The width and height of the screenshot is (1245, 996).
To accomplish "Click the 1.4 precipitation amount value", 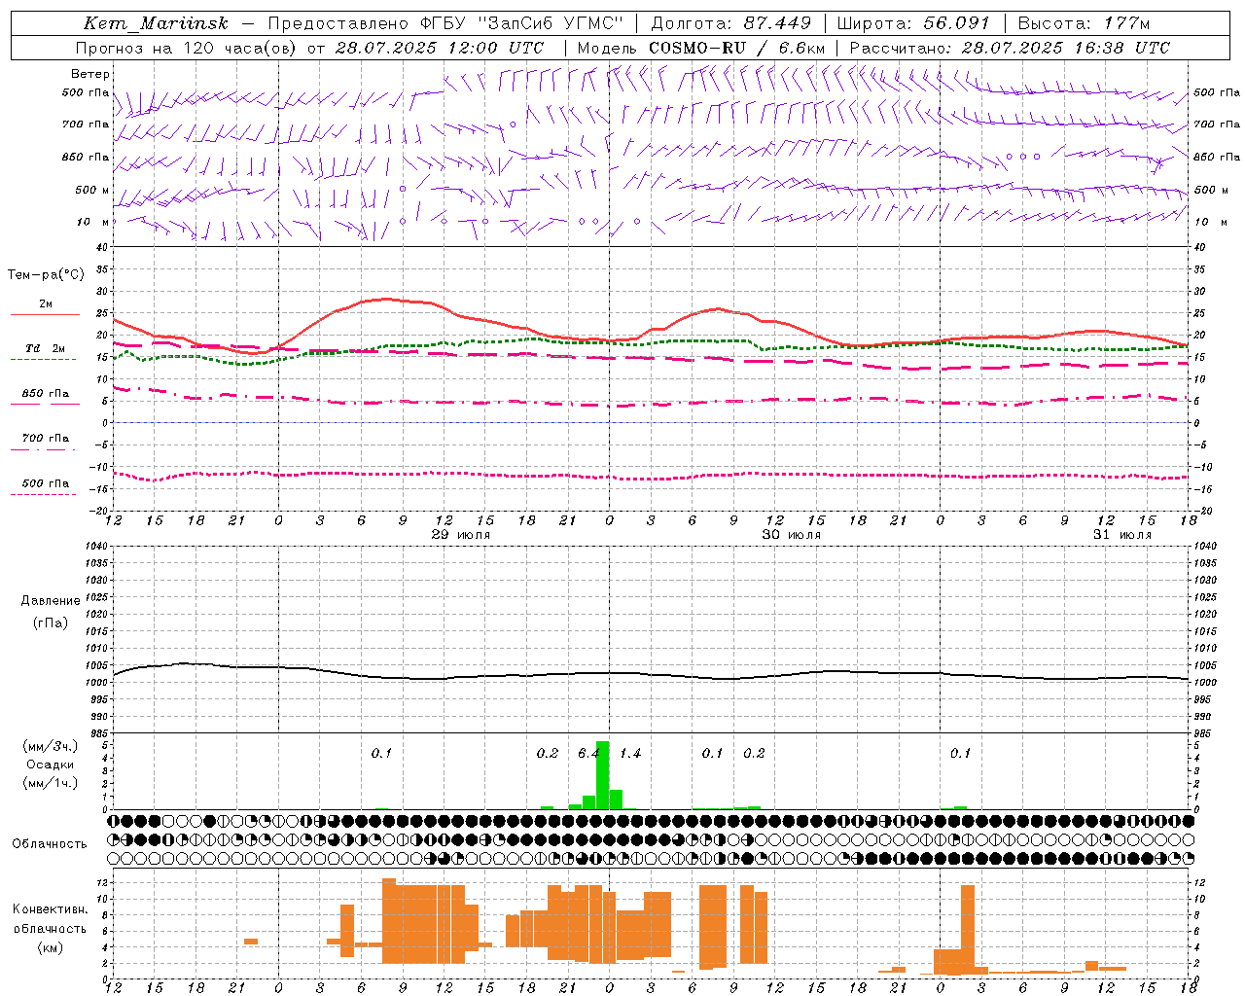I will coord(630,754).
